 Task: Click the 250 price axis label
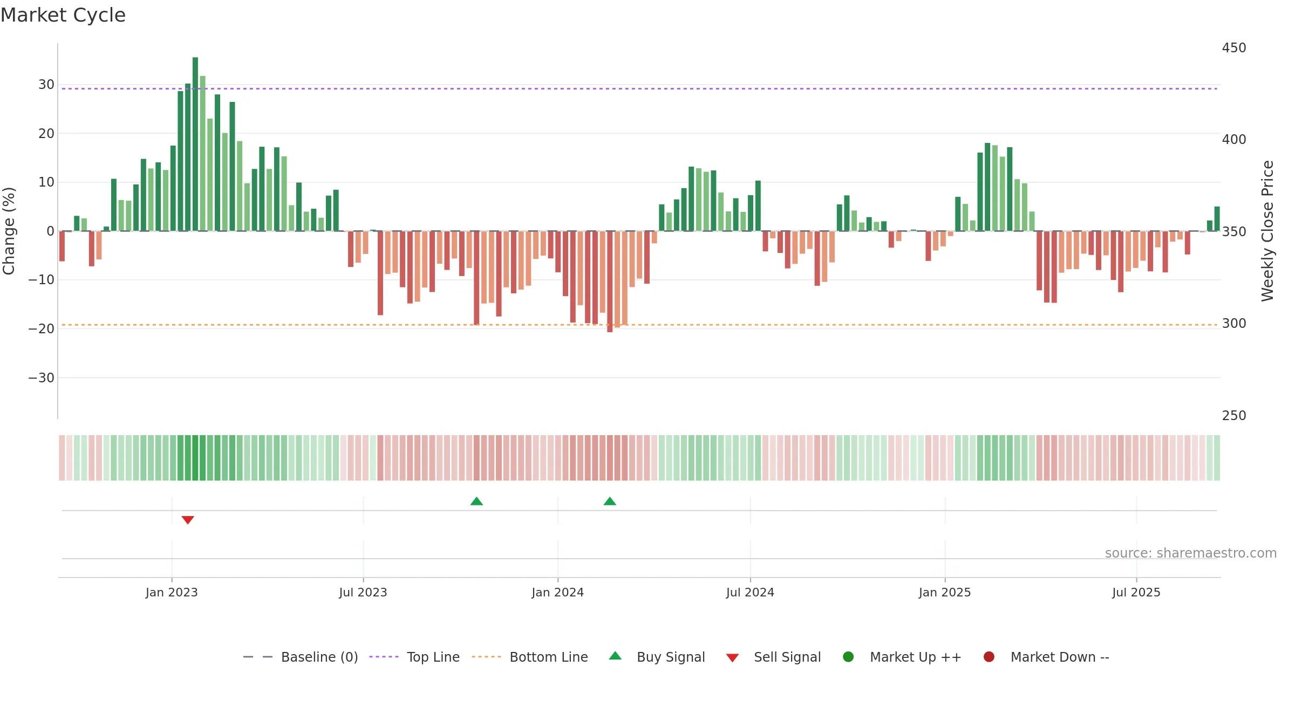1234,416
